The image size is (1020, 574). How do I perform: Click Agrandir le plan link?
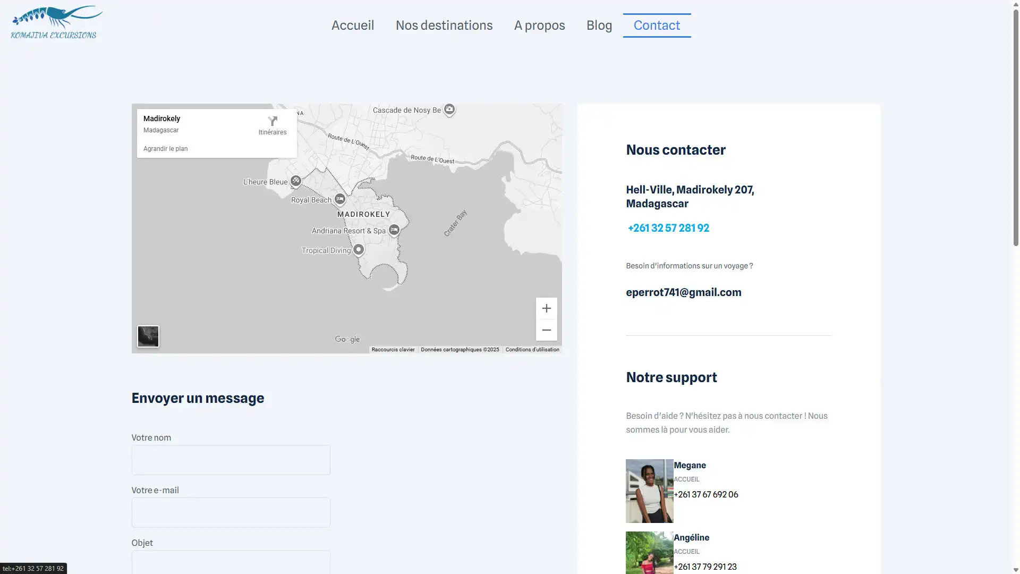165,149
